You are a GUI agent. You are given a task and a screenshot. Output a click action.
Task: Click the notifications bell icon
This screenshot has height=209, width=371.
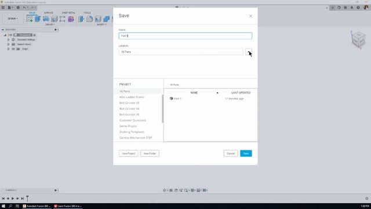(352, 8)
